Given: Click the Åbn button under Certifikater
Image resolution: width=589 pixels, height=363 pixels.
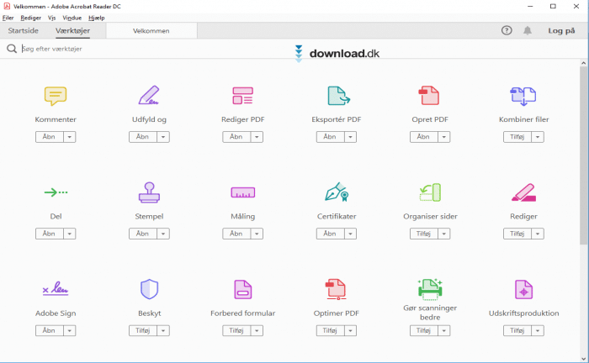Looking at the screenshot, I should [330, 234].
